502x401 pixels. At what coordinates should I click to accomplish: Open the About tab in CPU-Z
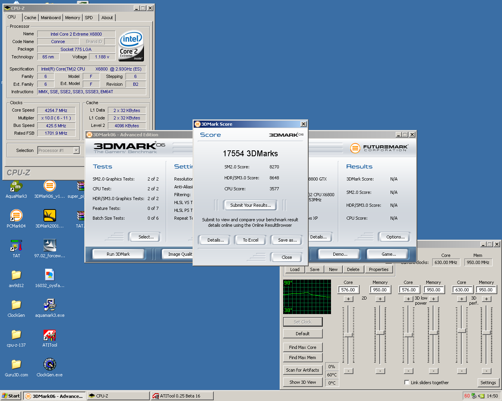107,18
